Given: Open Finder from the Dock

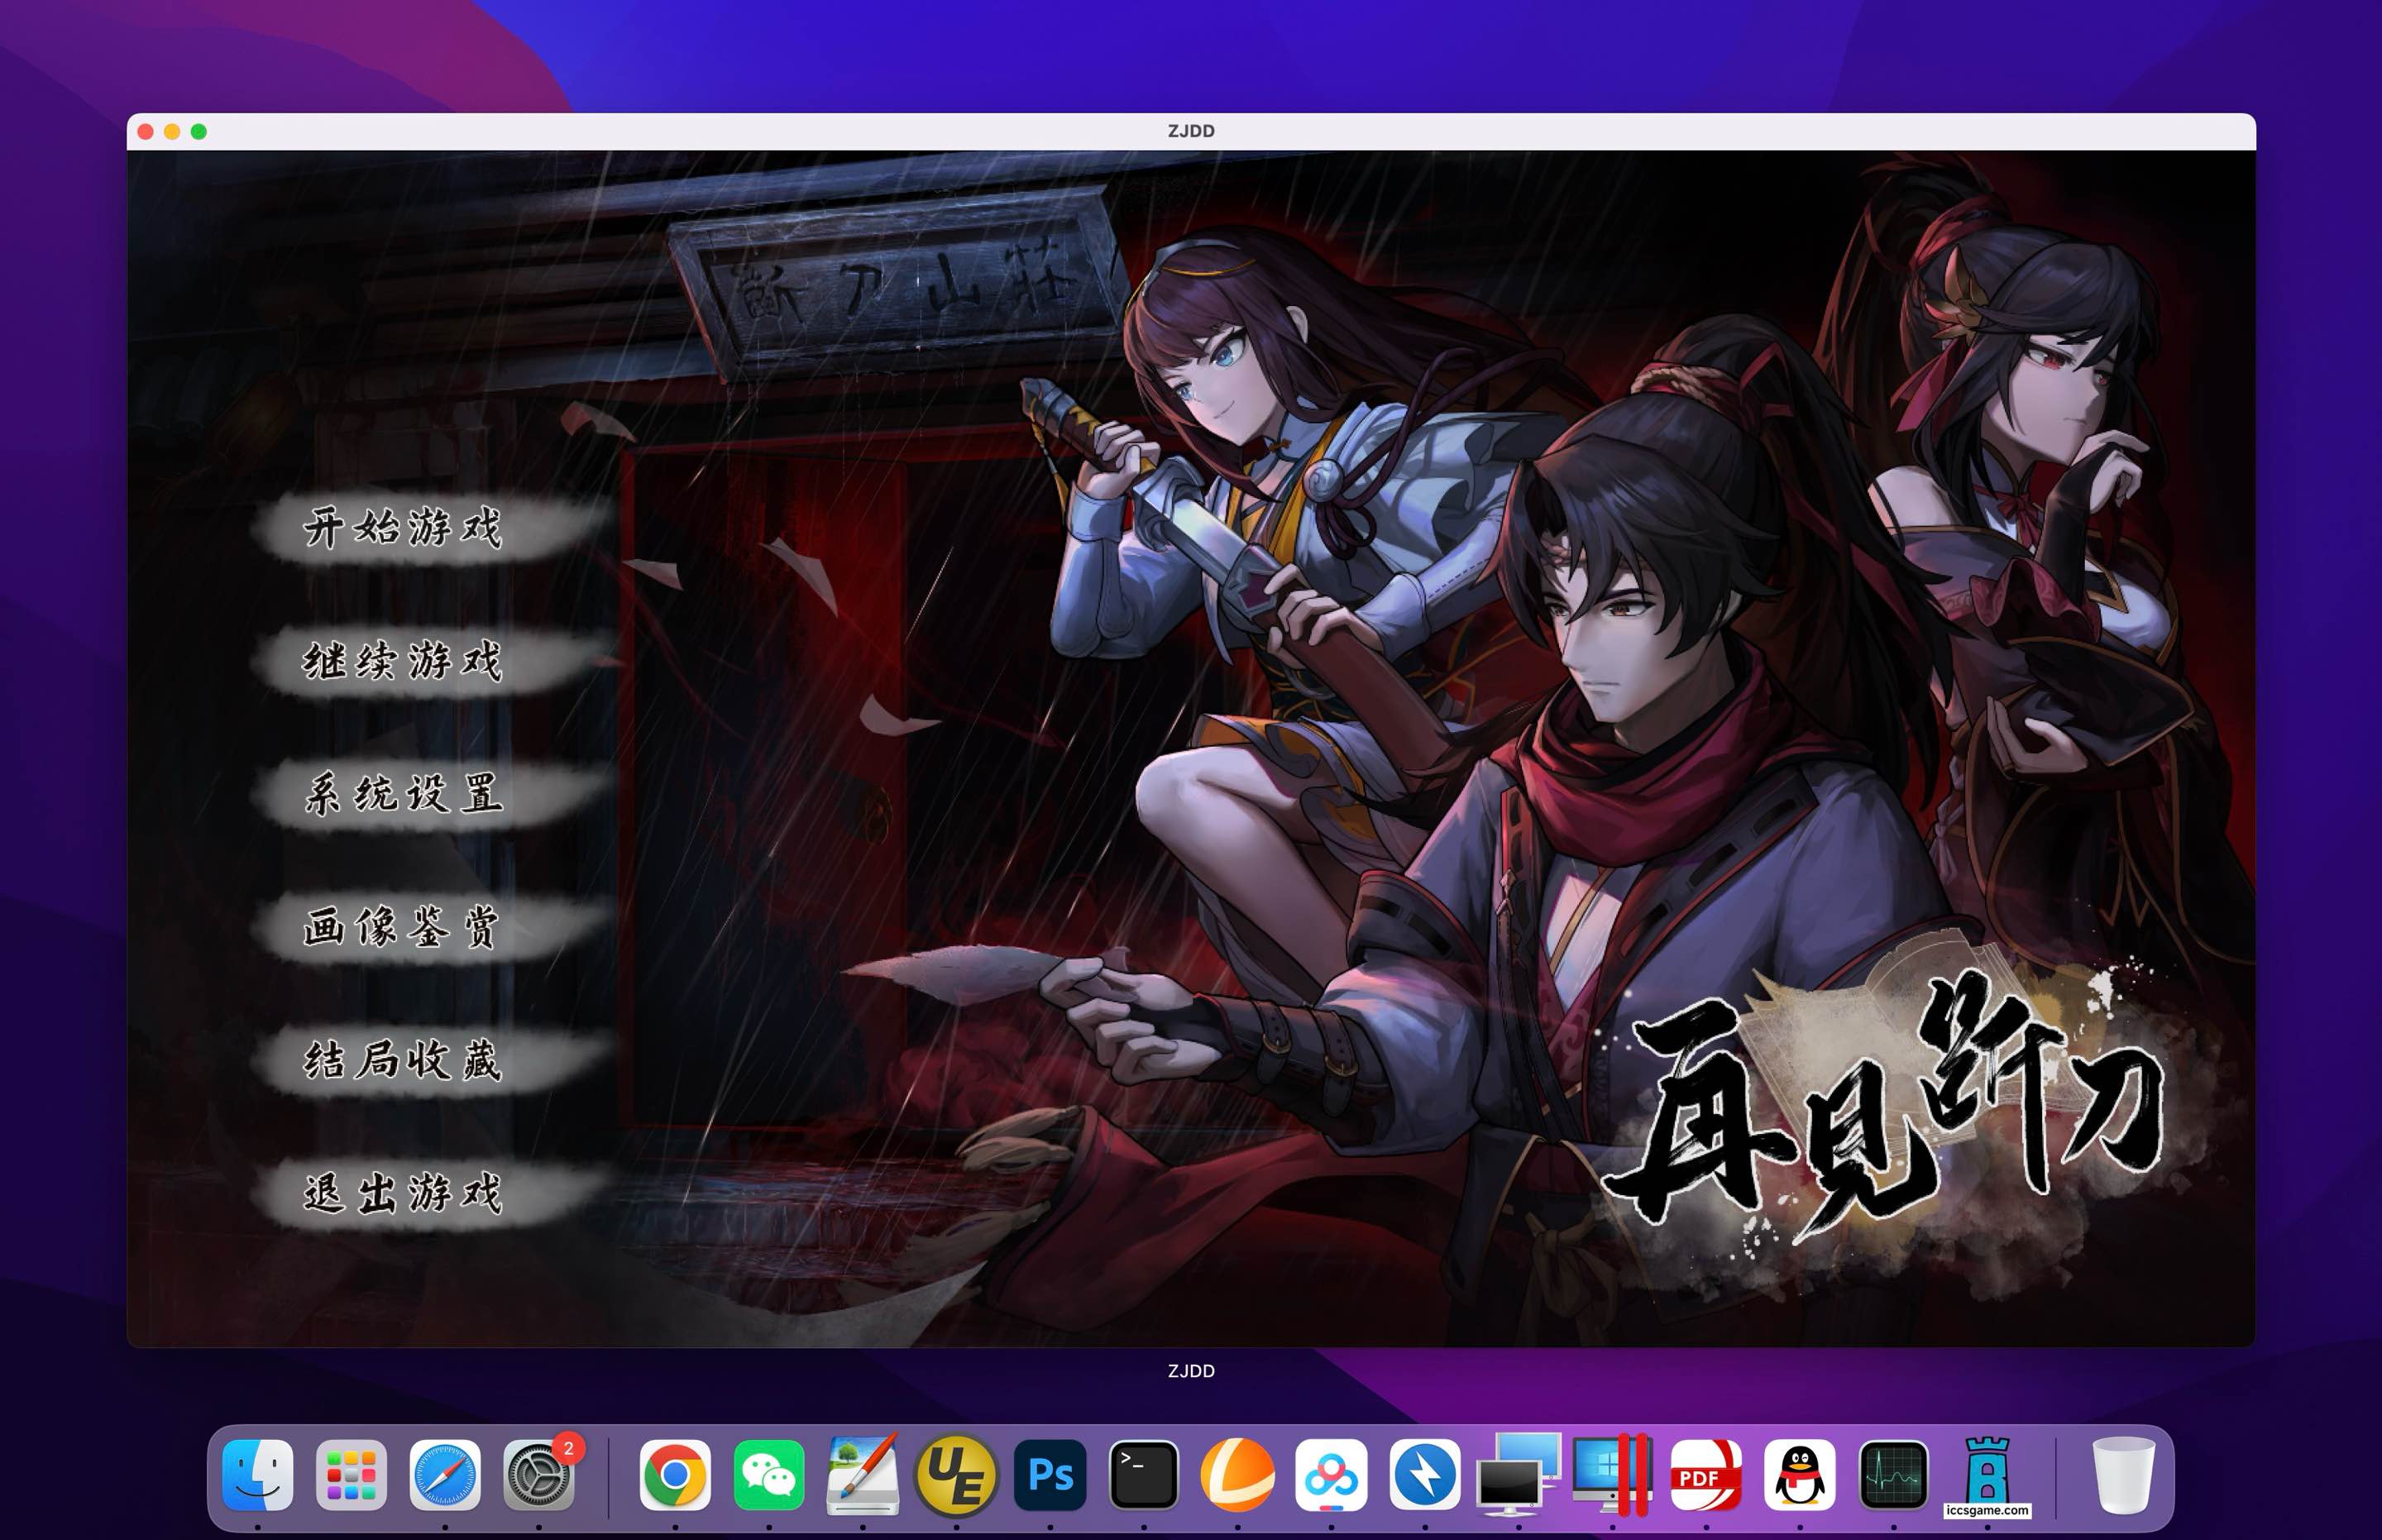Looking at the screenshot, I should click(257, 1475).
